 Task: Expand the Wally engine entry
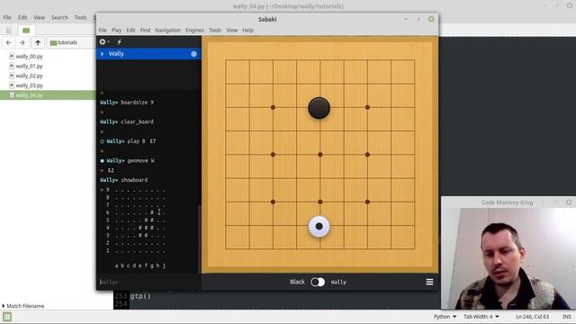102,54
